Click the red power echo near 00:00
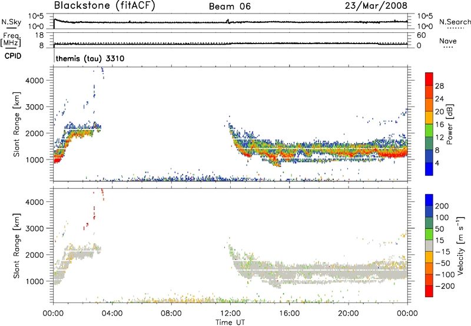This screenshot has height=326, width=471. (57, 161)
